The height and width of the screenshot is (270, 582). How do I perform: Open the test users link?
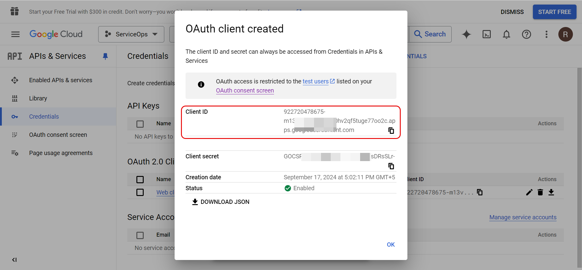coord(316,81)
